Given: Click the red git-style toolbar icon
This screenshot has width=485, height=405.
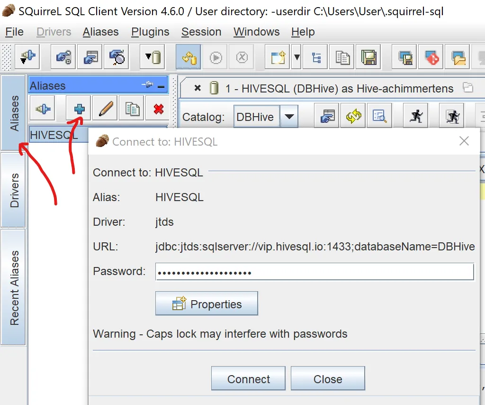Looking at the screenshot, I should click(x=431, y=56).
